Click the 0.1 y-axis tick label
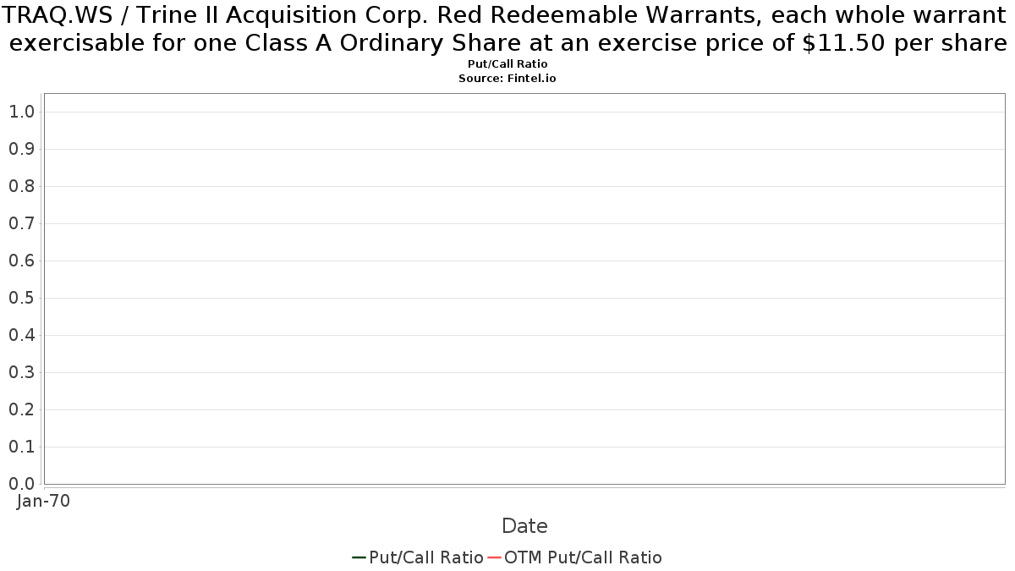 pyautogui.click(x=22, y=447)
